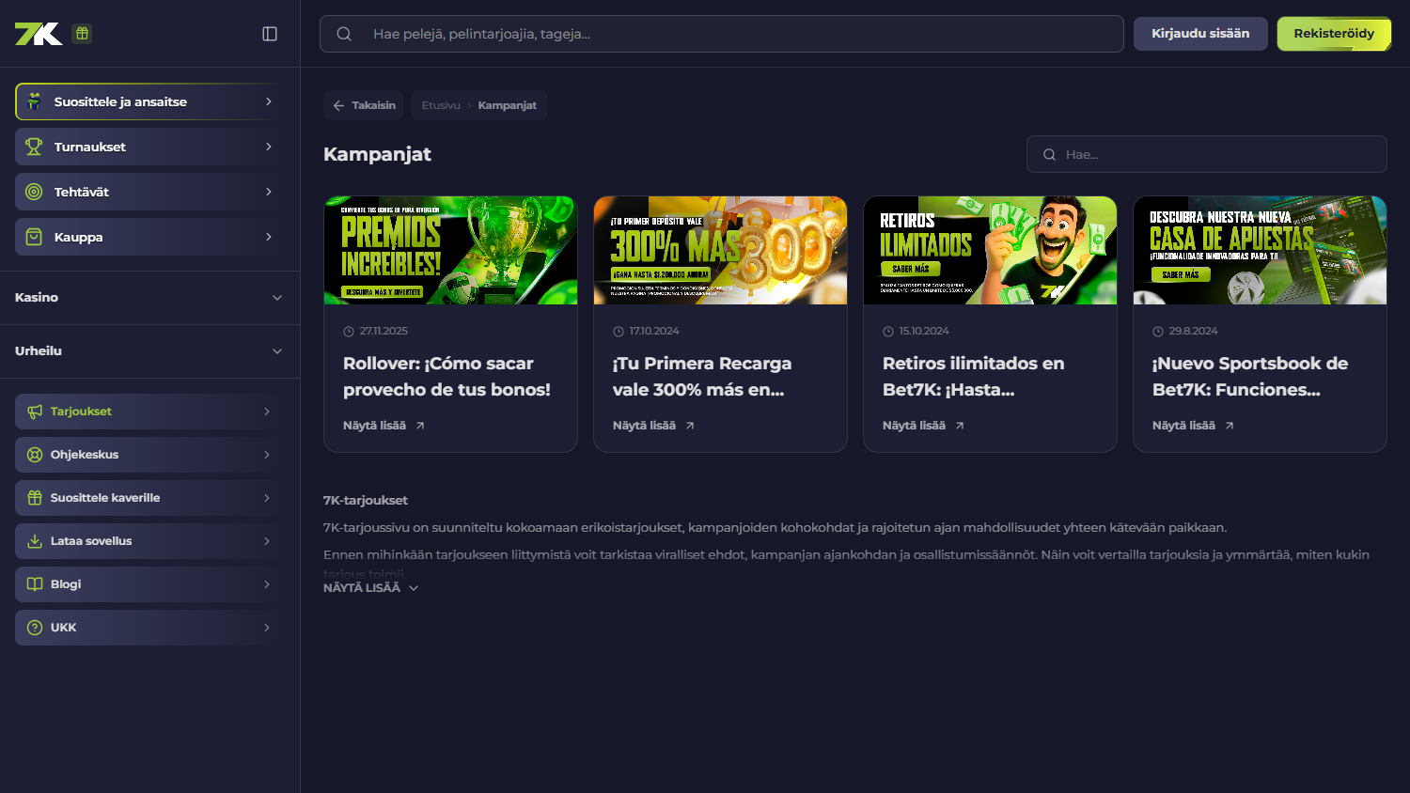The width and height of the screenshot is (1410, 793).
Task: Click the back arrow icon in Takaisin
Action: click(x=338, y=105)
